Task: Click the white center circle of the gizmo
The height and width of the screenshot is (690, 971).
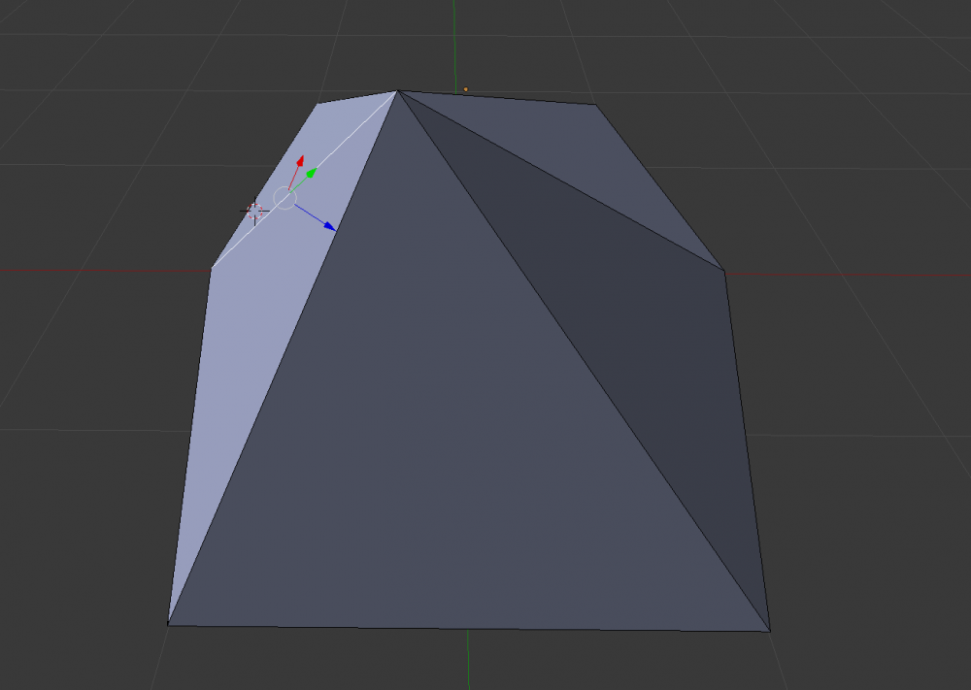Action: [x=286, y=196]
